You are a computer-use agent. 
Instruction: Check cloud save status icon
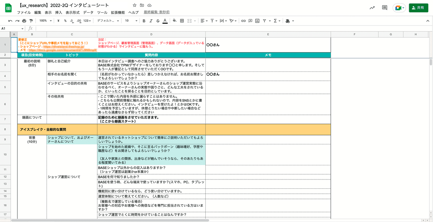point(149,5)
